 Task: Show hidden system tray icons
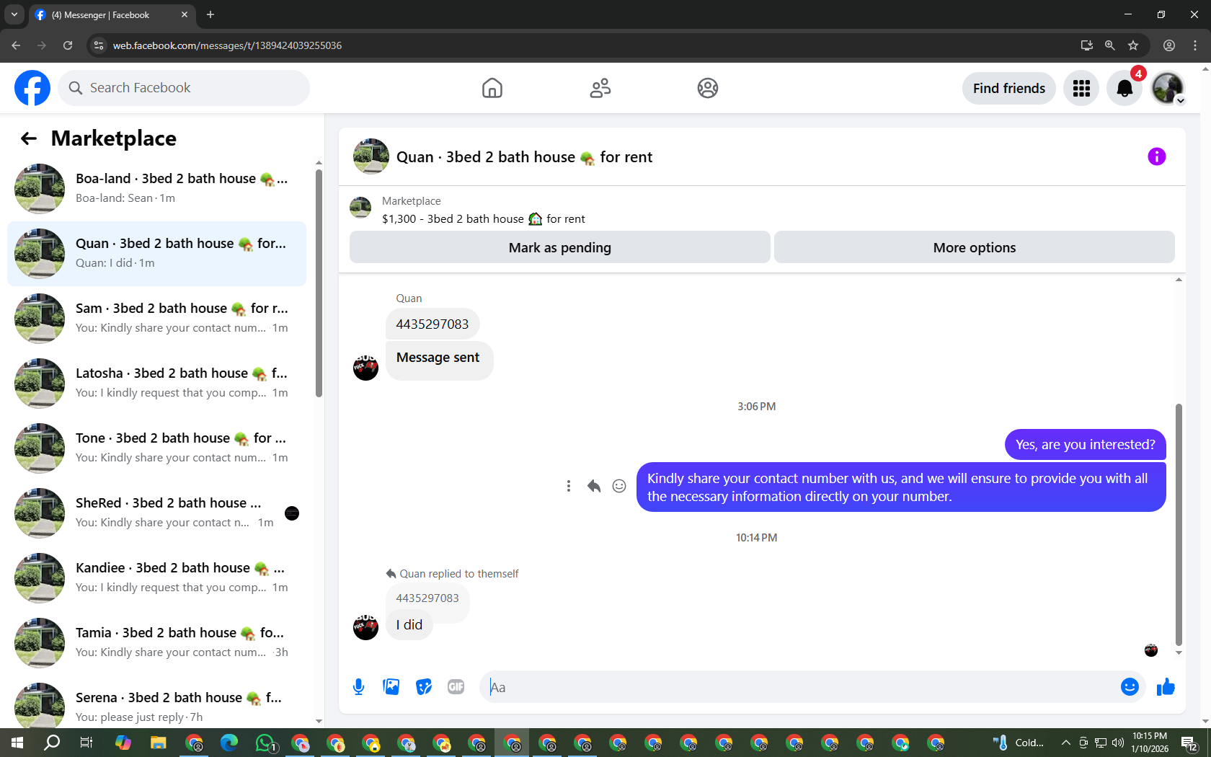point(1066,743)
